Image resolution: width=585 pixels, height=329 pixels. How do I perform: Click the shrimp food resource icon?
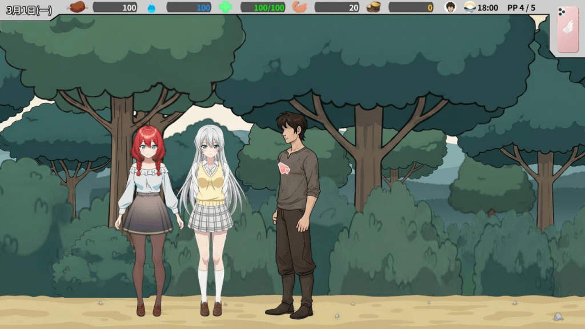click(x=299, y=7)
